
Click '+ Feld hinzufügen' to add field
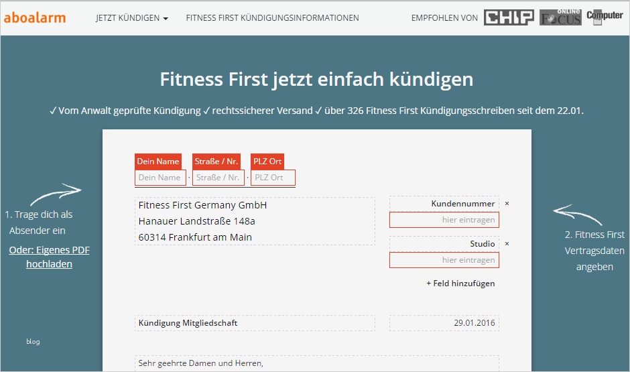tap(460, 284)
